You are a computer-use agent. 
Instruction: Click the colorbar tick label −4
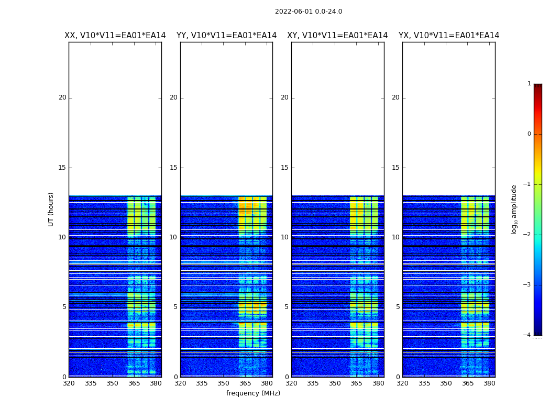click(x=527, y=335)
